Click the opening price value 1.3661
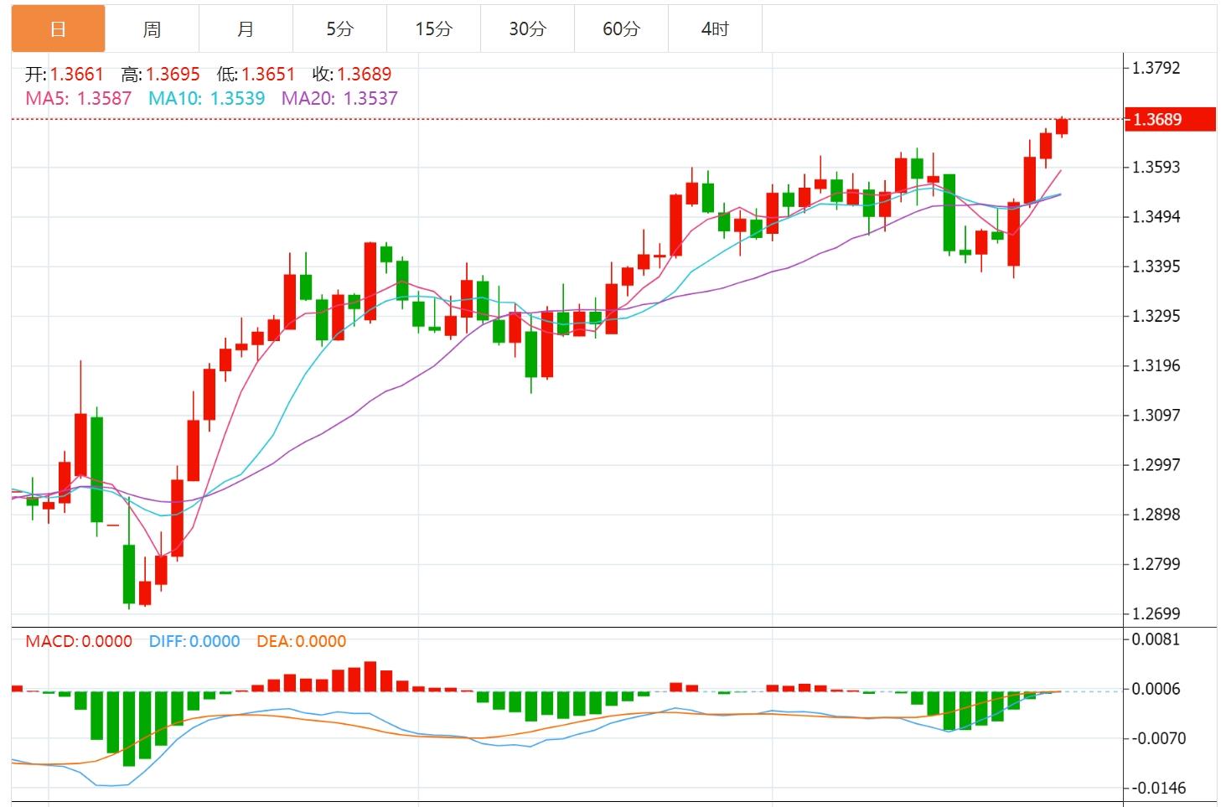Image resolution: width=1226 pixels, height=807 pixels. [76, 74]
